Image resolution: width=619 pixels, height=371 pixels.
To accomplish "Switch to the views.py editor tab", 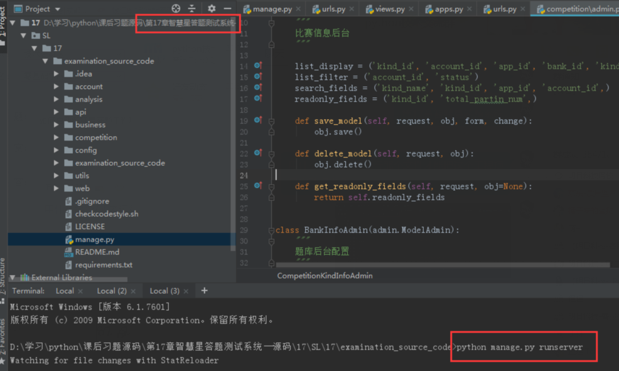I will pyautogui.click(x=389, y=9).
